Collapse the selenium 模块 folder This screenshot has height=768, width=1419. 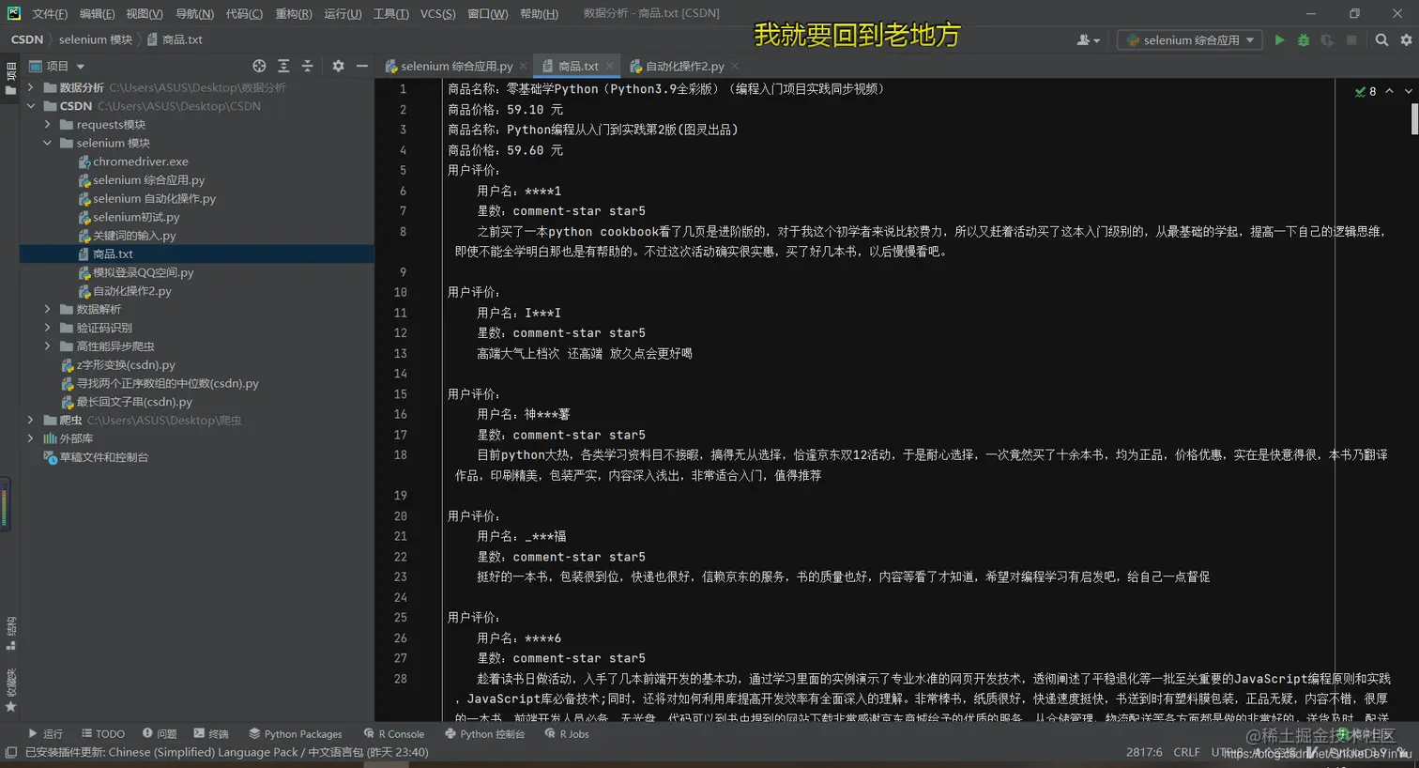[x=47, y=143]
